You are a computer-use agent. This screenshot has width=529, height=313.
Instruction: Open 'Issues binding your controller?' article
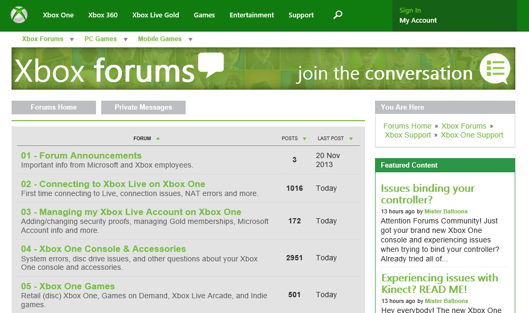427,194
